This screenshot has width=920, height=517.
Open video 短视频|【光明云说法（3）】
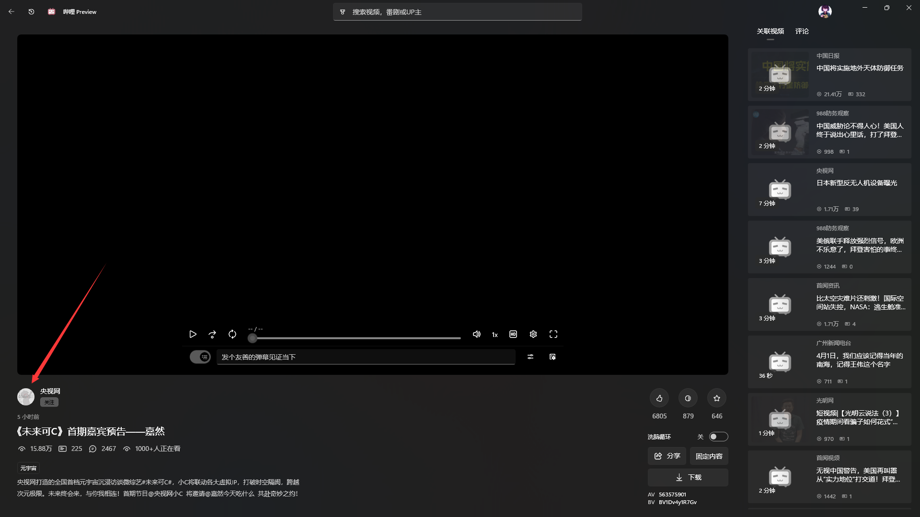[829, 419]
